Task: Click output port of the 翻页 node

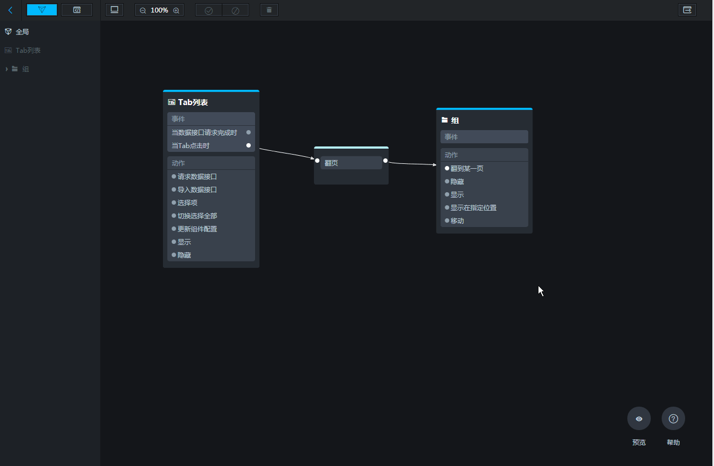Action: pos(385,161)
